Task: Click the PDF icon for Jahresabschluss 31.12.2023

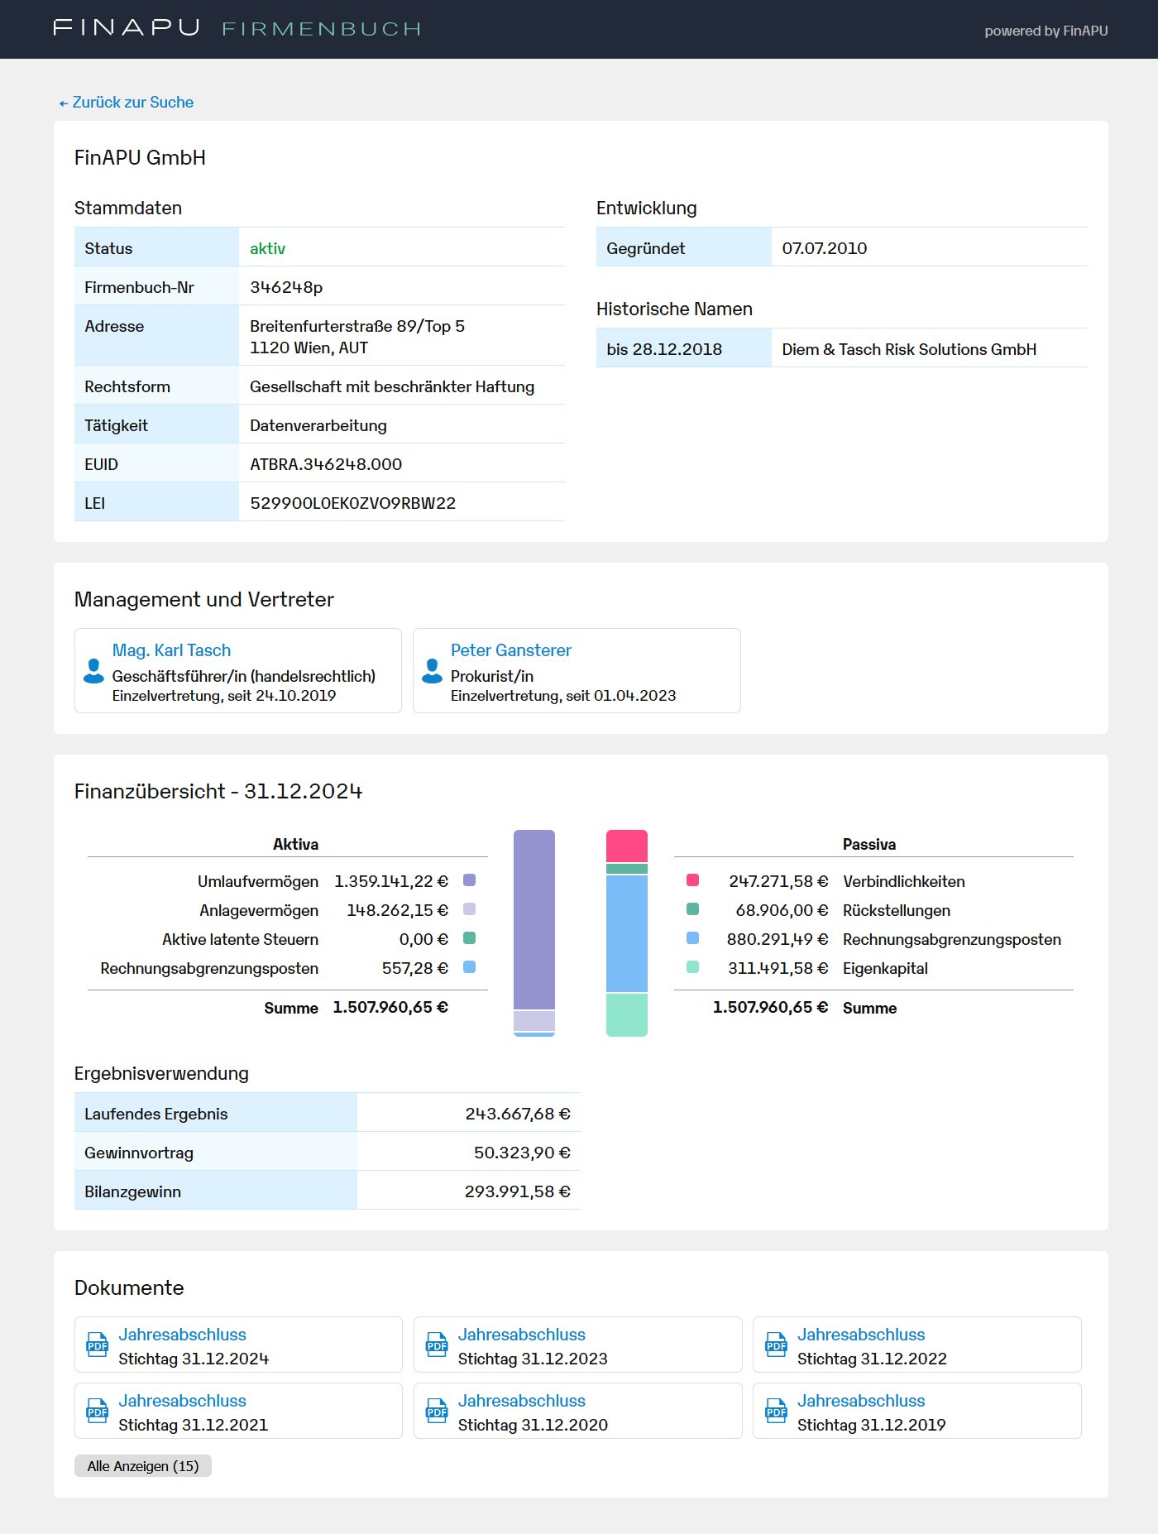Action: pyautogui.click(x=437, y=1345)
